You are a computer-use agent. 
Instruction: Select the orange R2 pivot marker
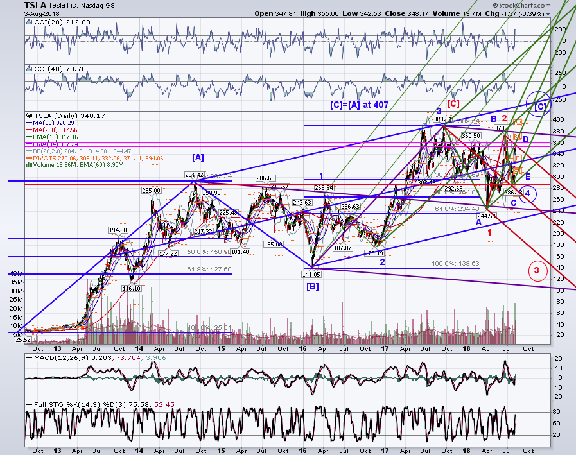(x=517, y=123)
